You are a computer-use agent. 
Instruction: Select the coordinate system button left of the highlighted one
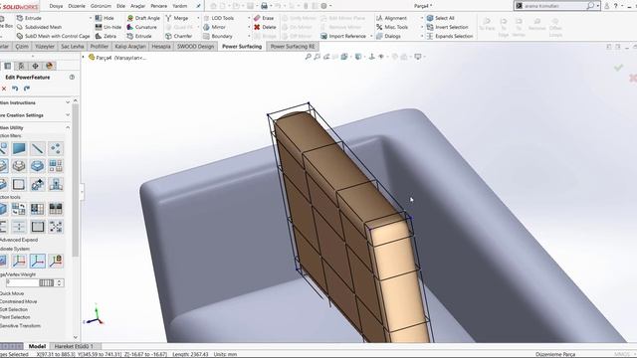[19, 261]
